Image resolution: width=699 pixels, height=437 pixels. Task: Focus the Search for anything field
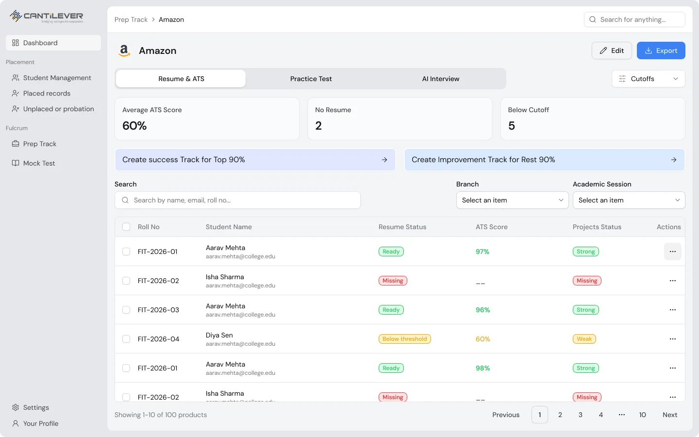click(x=634, y=19)
